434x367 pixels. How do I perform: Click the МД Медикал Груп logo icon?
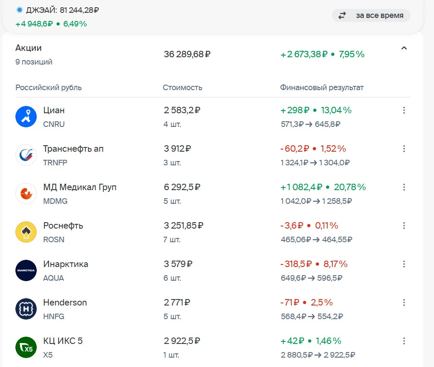(26, 194)
